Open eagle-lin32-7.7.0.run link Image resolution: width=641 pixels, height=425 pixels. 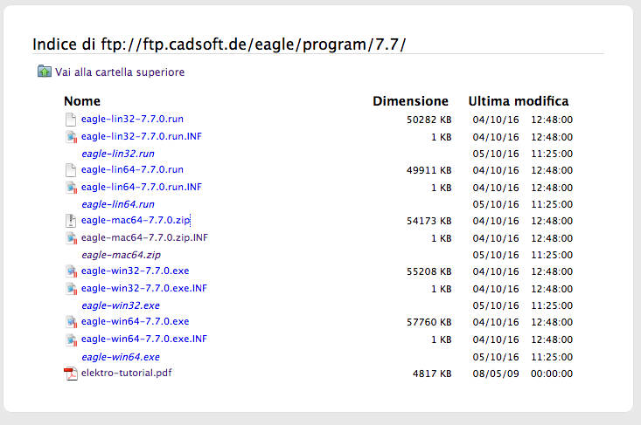coord(132,119)
